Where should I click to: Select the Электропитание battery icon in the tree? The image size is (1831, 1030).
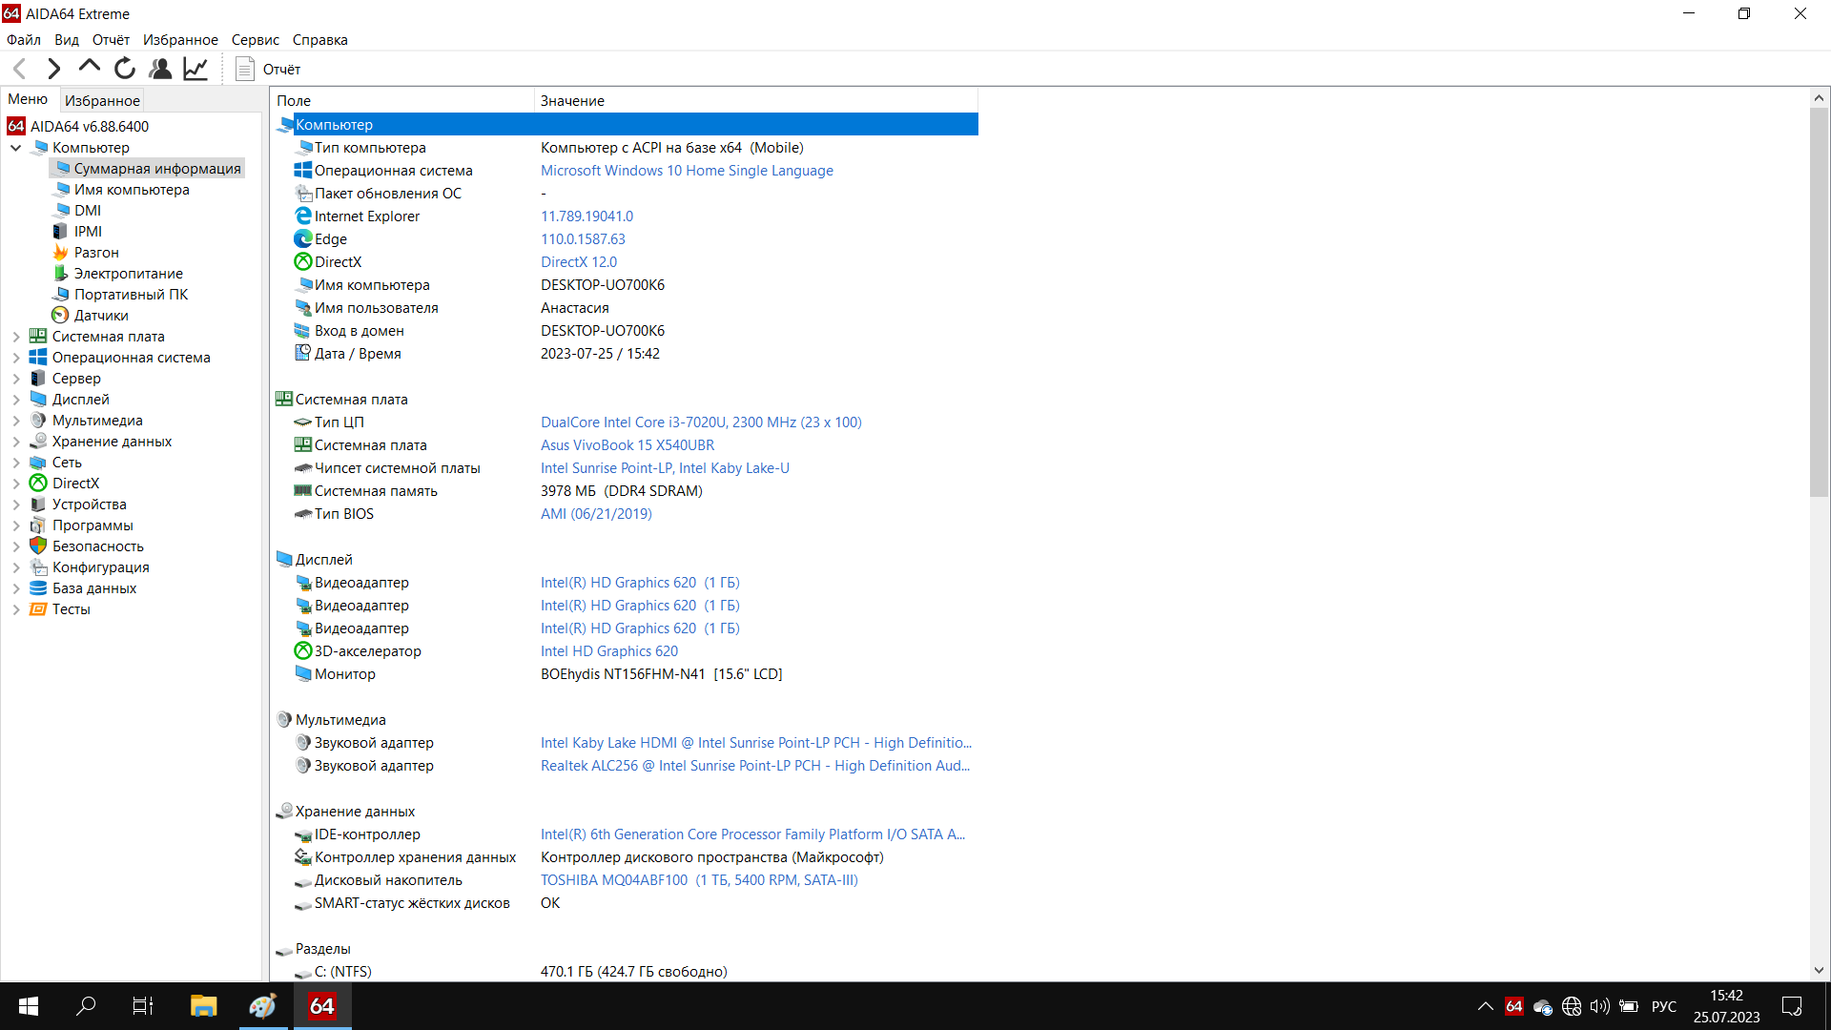pos(60,274)
